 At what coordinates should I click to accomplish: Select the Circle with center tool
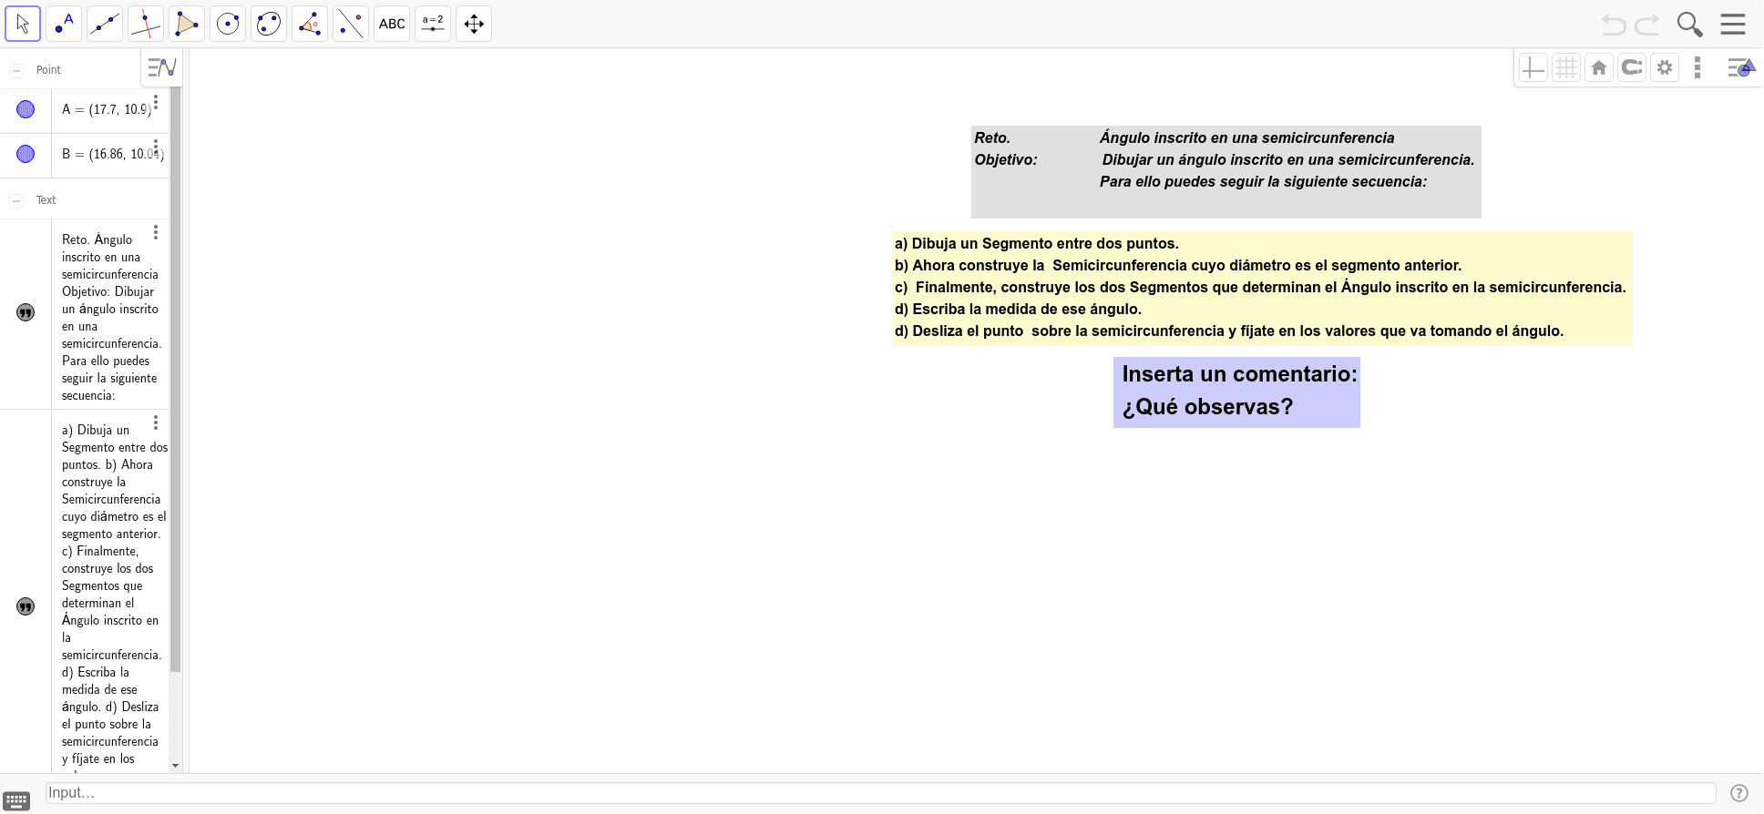228,24
